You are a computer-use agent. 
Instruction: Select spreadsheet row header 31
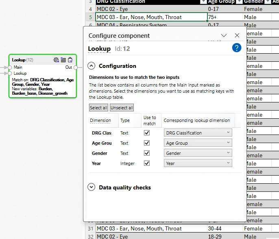(x=91, y=228)
